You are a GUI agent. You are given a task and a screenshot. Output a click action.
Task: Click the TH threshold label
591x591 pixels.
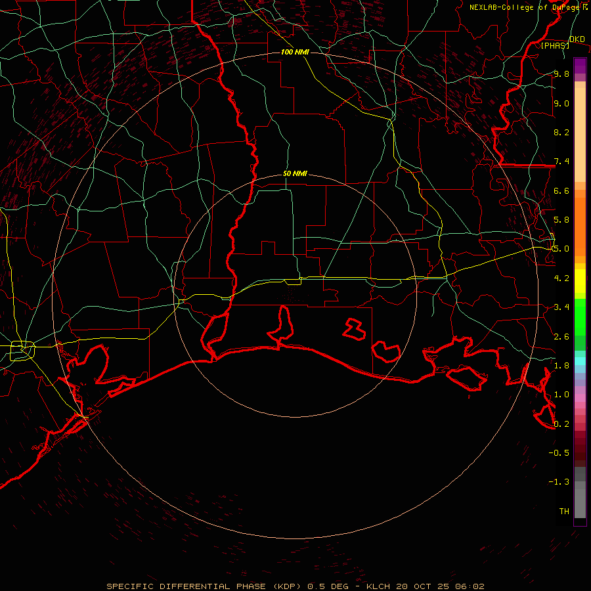pos(564,512)
